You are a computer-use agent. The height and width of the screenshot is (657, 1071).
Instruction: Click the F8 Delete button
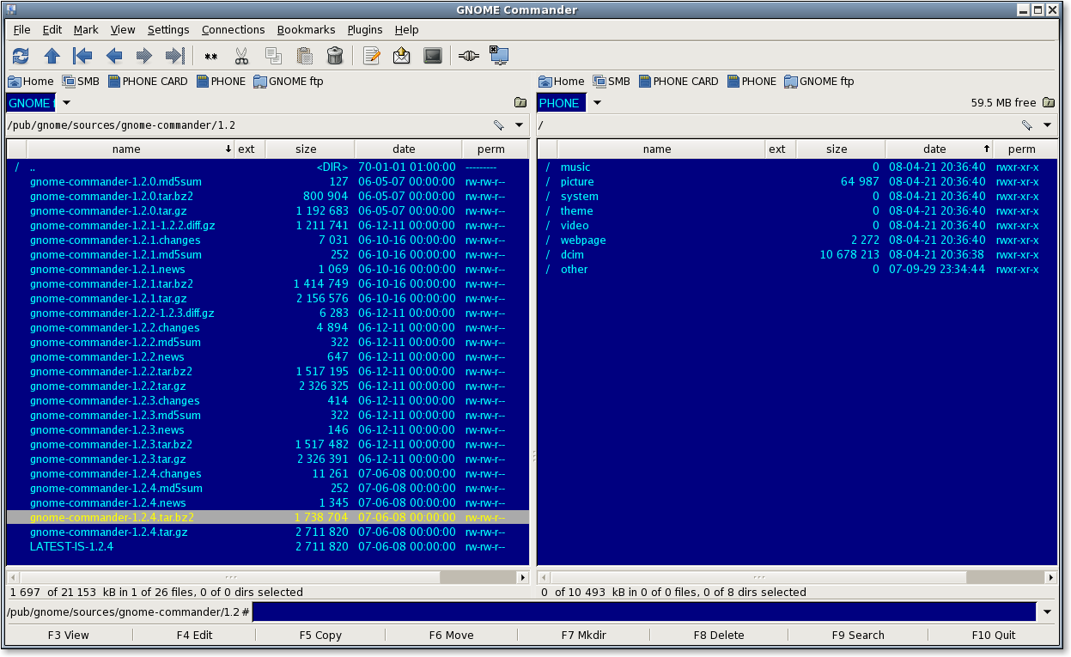718,636
